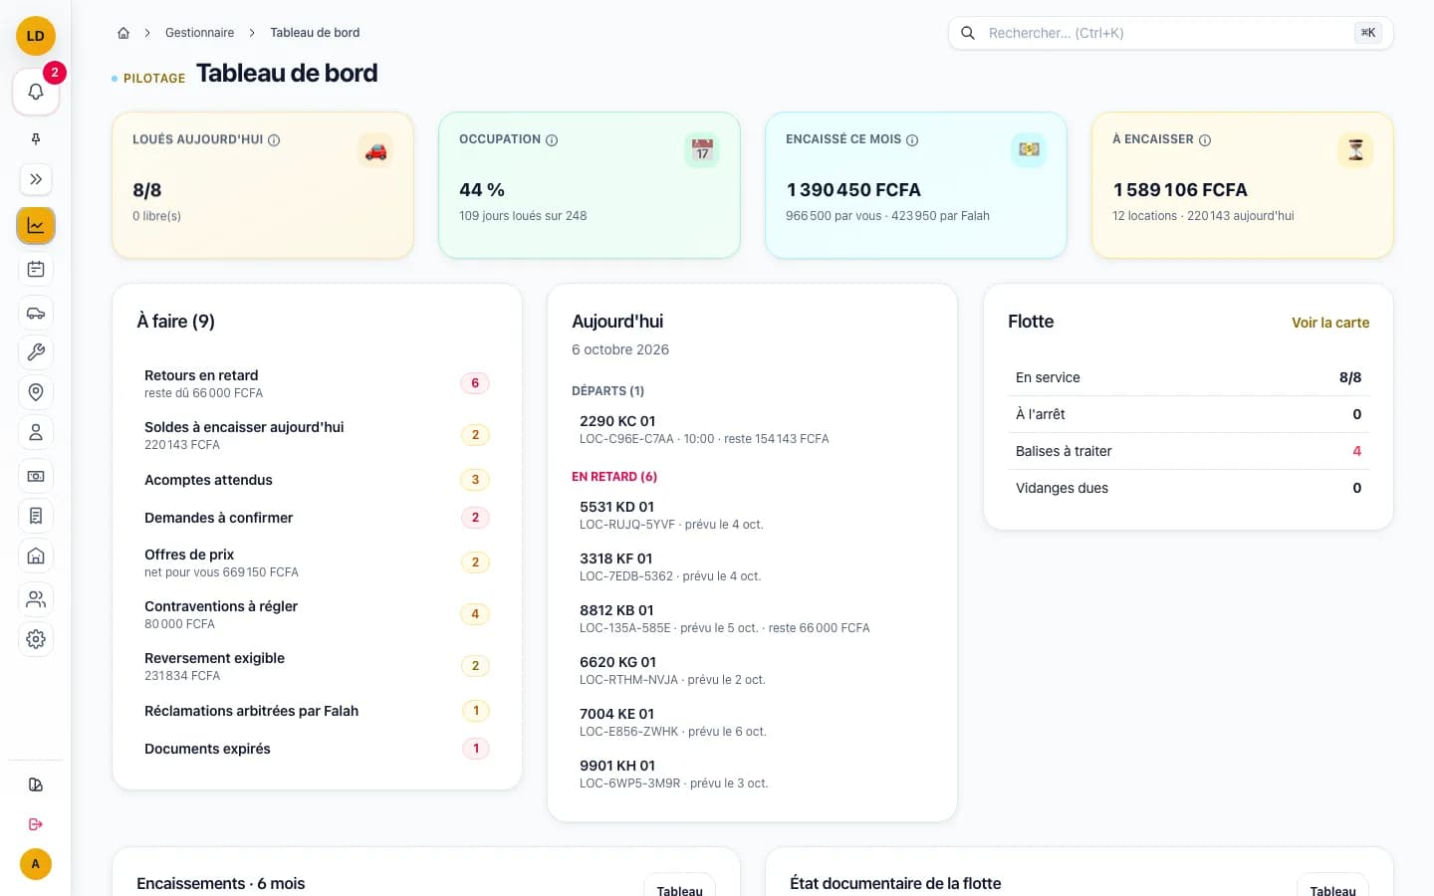Open the settings gear icon
1434x896 pixels.
coord(36,639)
